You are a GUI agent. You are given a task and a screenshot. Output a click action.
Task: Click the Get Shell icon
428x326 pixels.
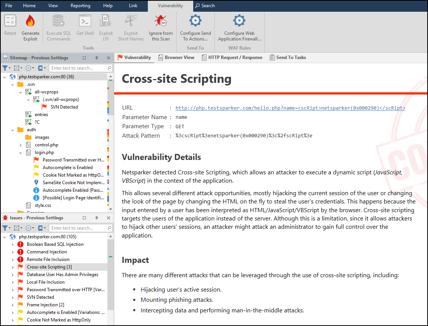click(x=85, y=27)
